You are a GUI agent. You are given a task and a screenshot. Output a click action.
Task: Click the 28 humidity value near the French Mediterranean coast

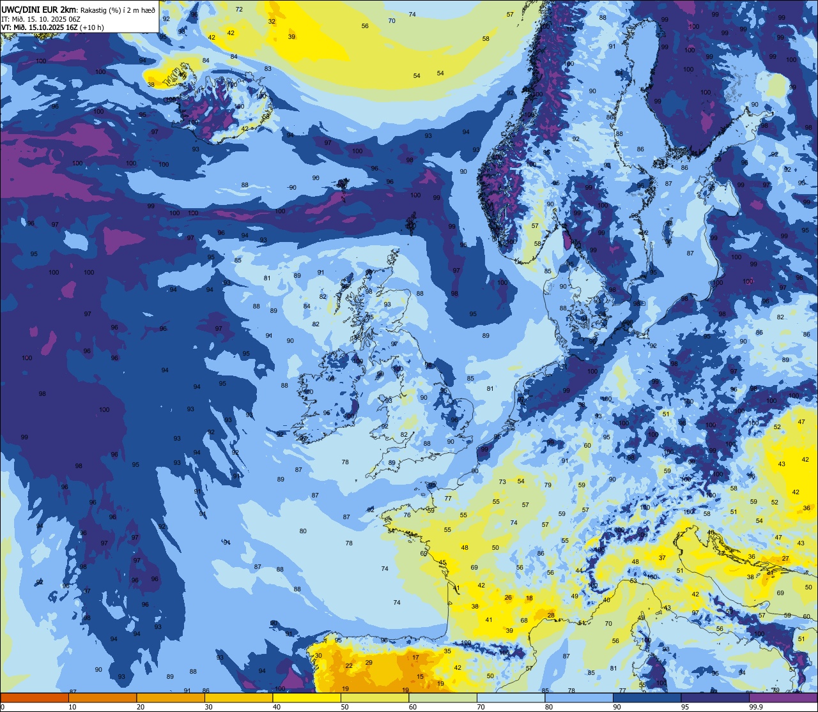pos(551,615)
